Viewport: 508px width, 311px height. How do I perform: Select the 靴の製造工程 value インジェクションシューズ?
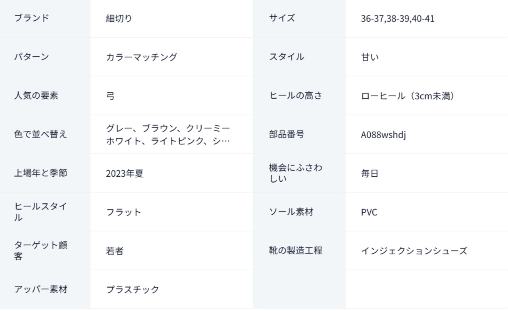coord(414,251)
